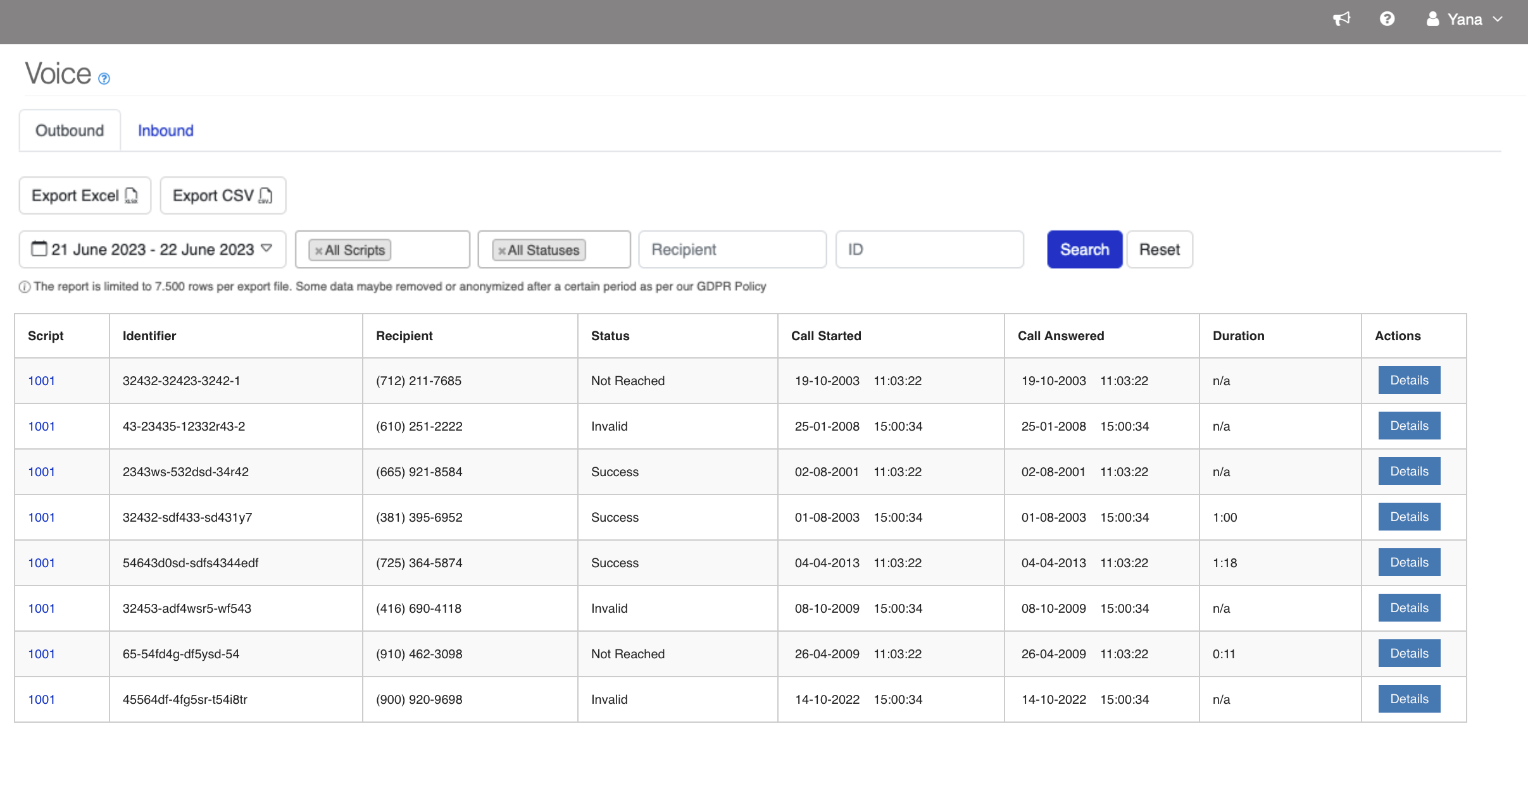Open the statuses filter combo box
Screen dimensions: 1528x798
[x=606, y=250]
